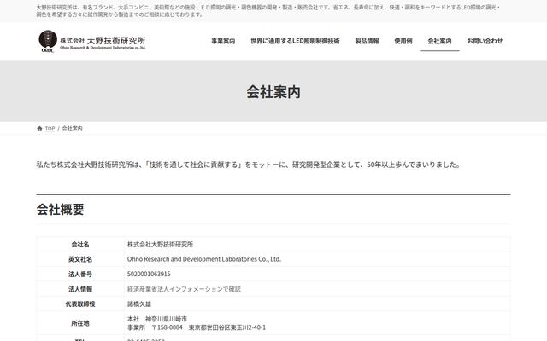Click the 会社概要 section heading
The height and width of the screenshot is (341, 547).
pyautogui.click(x=61, y=210)
